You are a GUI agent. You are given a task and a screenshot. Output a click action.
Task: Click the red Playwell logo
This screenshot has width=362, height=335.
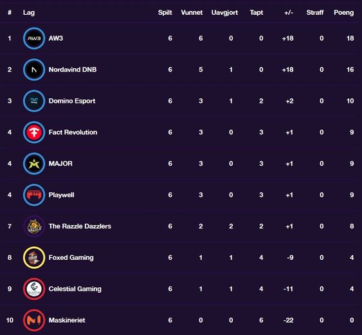click(x=34, y=195)
